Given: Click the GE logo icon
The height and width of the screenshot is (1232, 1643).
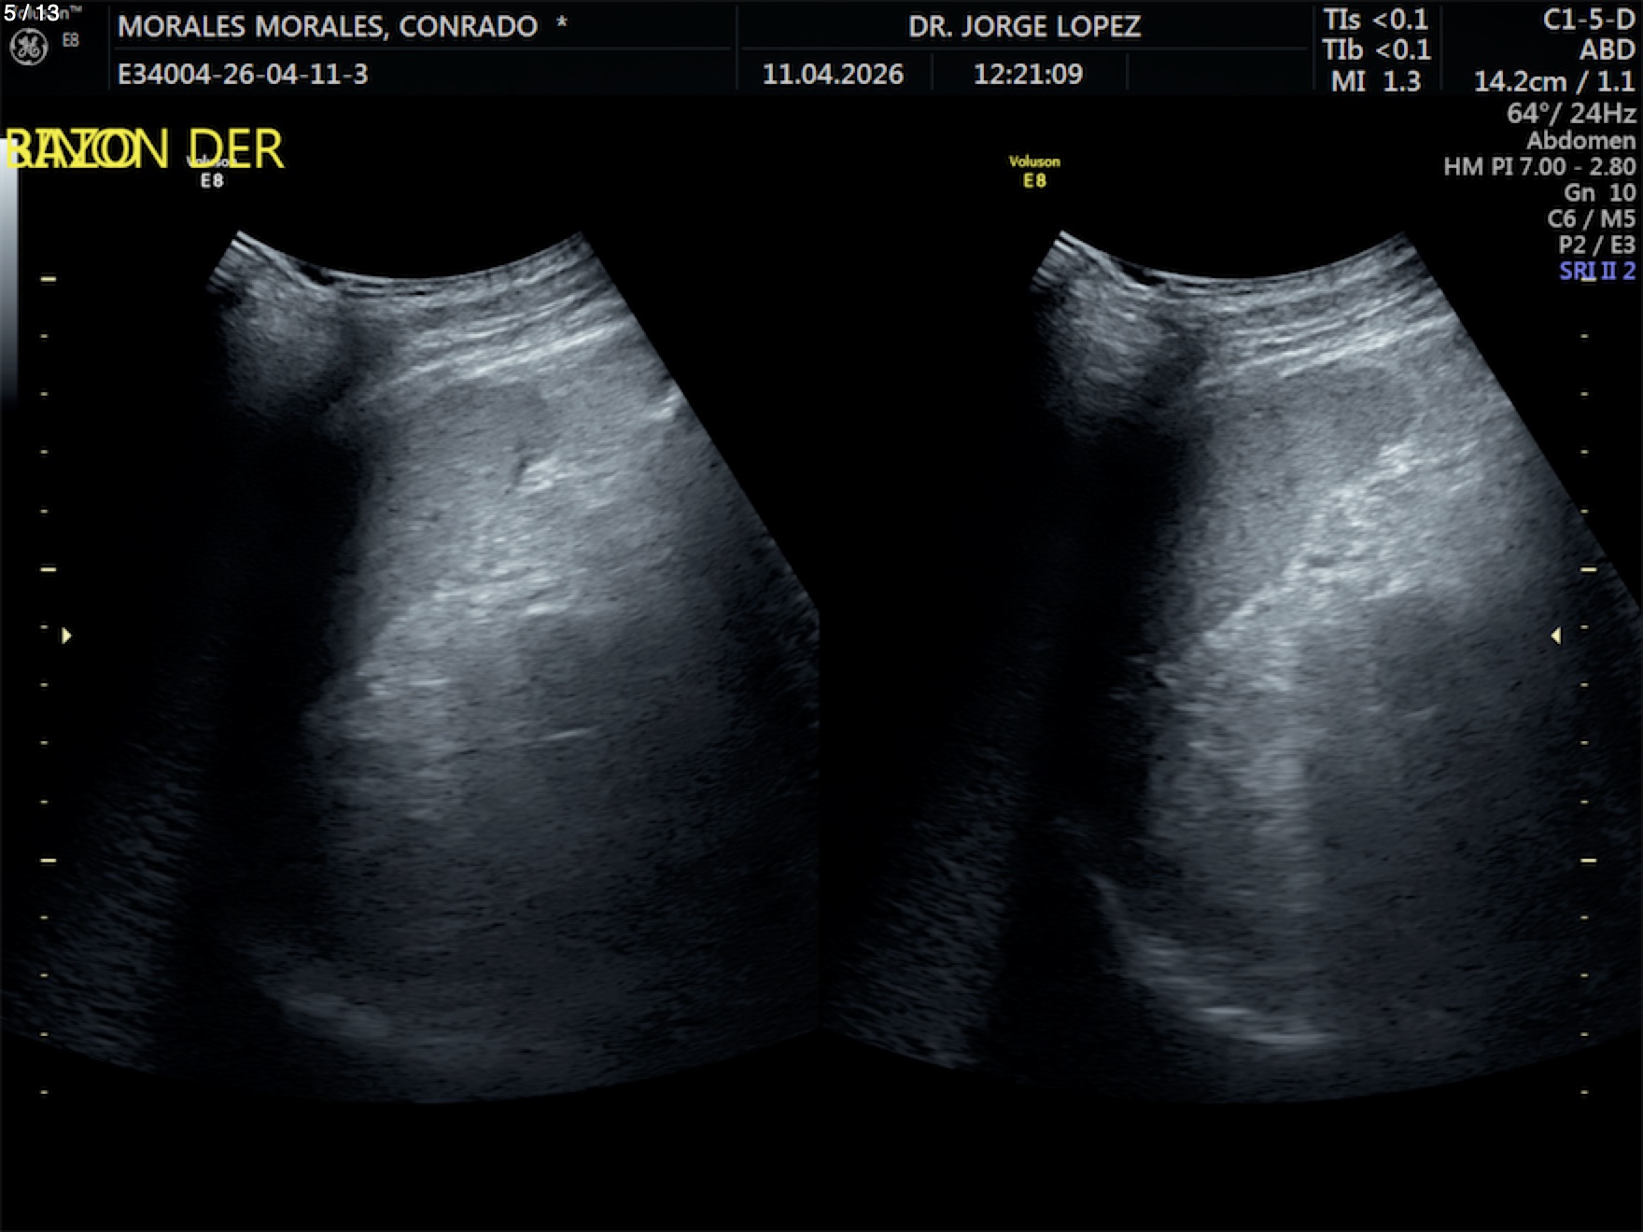Looking at the screenshot, I should click(28, 48).
